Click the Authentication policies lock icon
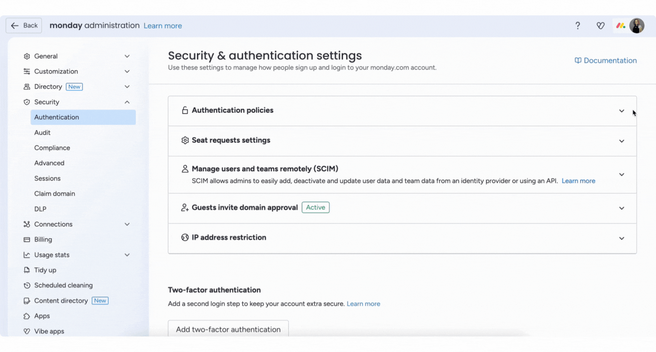The height and width of the screenshot is (352, 656). (x=185, y=110)
